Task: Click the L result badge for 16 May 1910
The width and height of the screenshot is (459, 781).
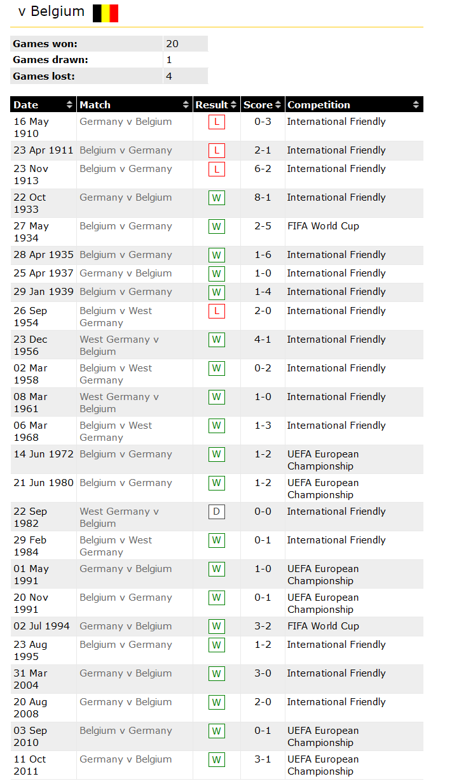Action: point(216,122)
